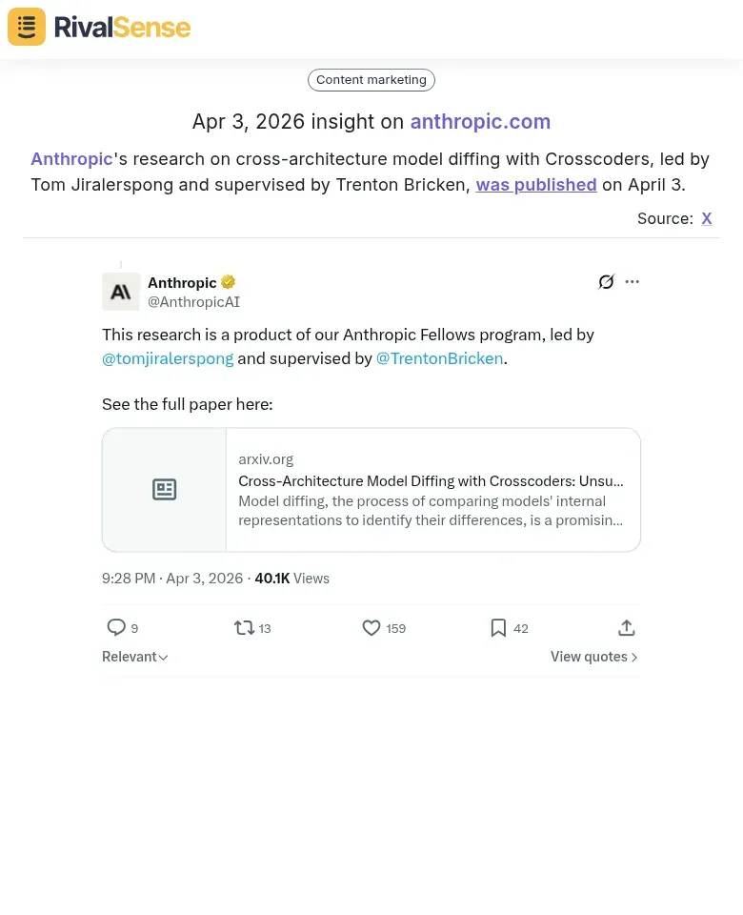Screen dimensions: 743x915
Task: Open the anthropic.com link in the heading
Action: click(x=480, y=121)
